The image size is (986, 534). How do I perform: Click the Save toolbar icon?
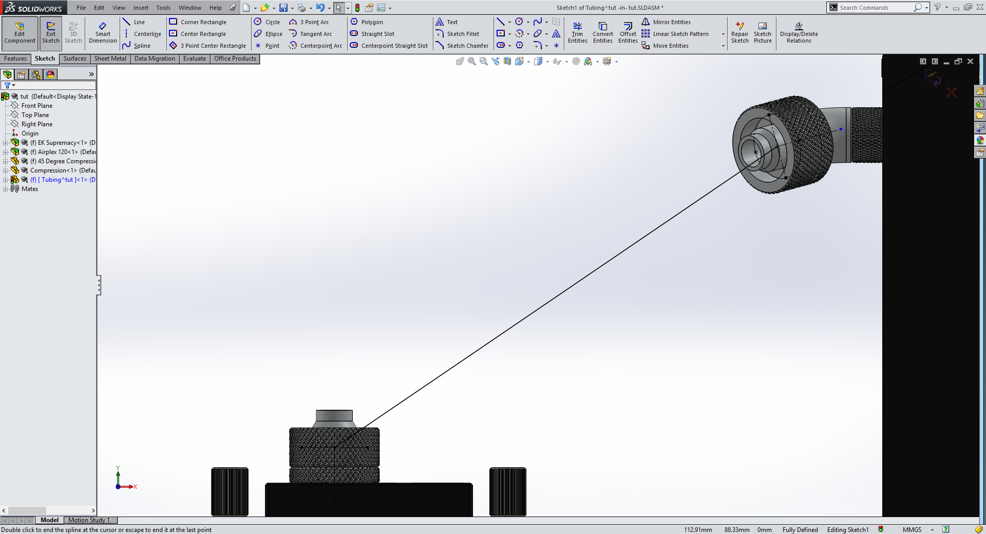283,8
